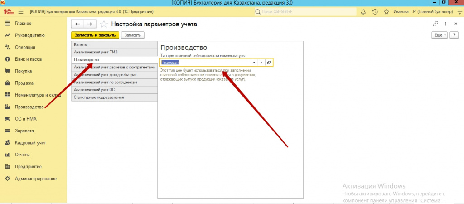Switch to Аналитический учет ТМЗ tab

click(x=114, y=52)
